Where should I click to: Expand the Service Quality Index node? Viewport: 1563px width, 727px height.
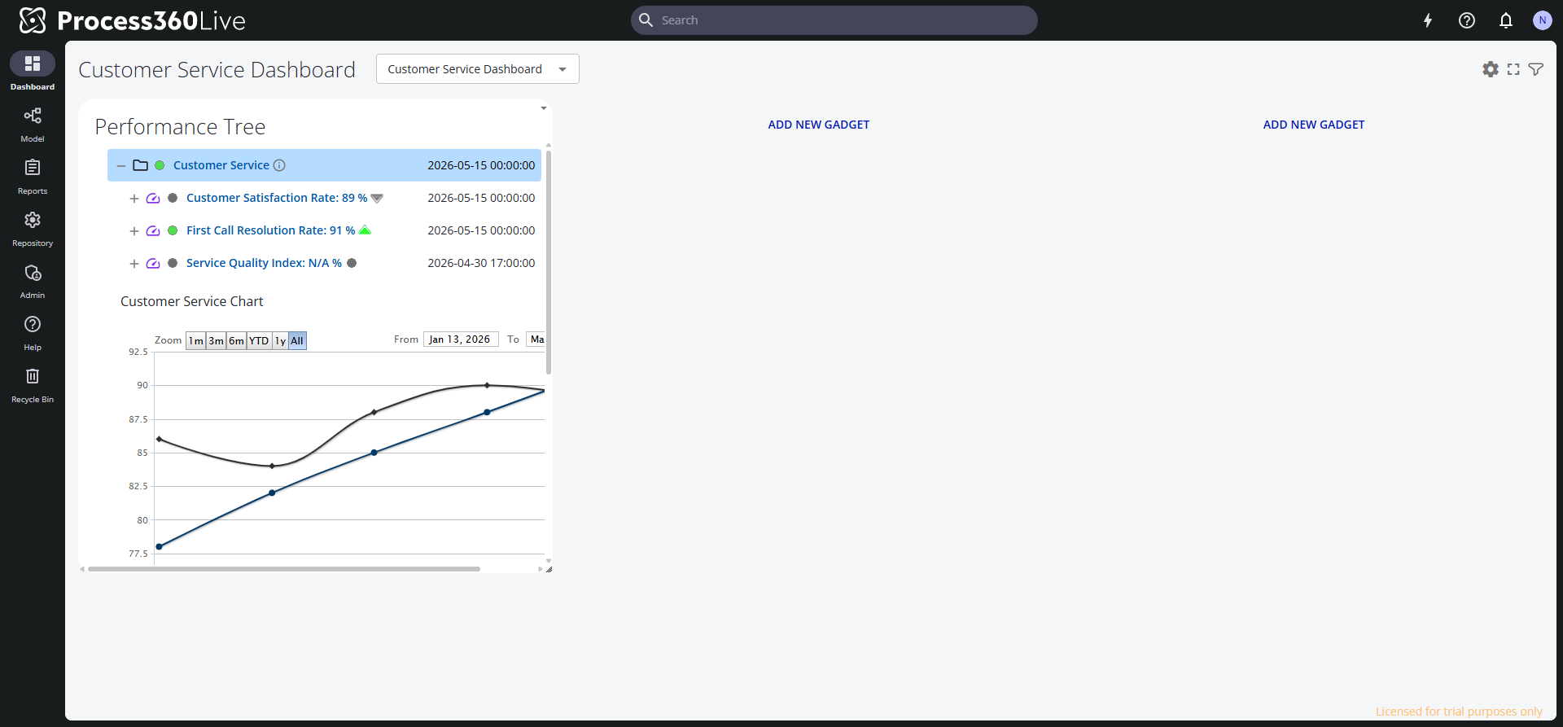tap(134, 263)
